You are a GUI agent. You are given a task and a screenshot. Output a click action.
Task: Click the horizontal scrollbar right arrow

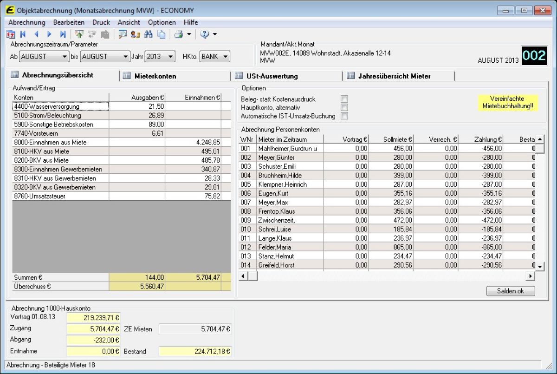click(x=530, y=276)
